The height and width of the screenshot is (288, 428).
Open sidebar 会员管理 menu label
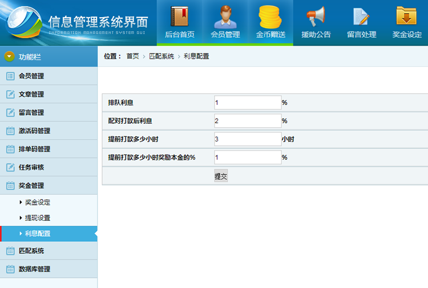31,76
